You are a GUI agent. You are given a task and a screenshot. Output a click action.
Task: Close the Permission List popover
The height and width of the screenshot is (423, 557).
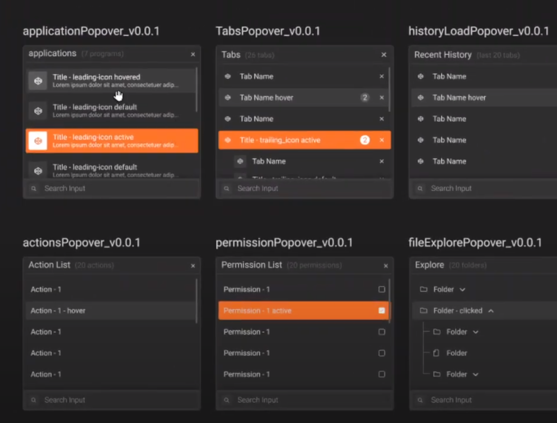pos(386,266)
